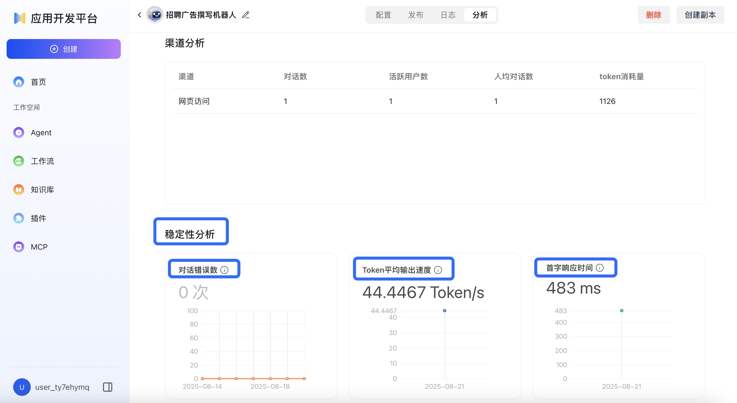The image size is (737, 403).
Task: Click the robot avatar of the app
Action: click(x=155, y=15)
